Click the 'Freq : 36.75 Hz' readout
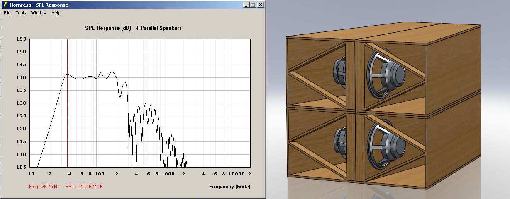 tap(44, 187)
